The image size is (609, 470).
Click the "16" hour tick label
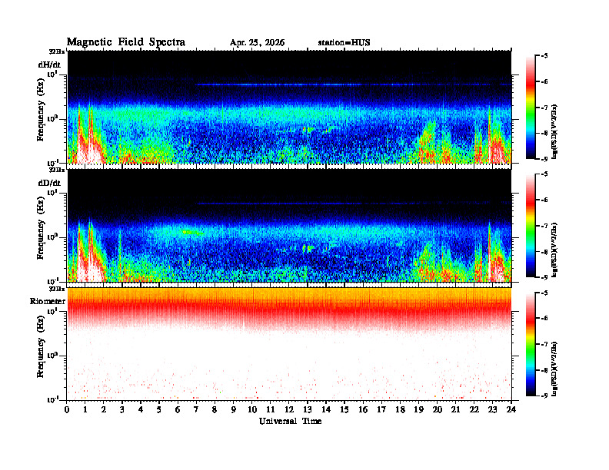pos(363,409)
